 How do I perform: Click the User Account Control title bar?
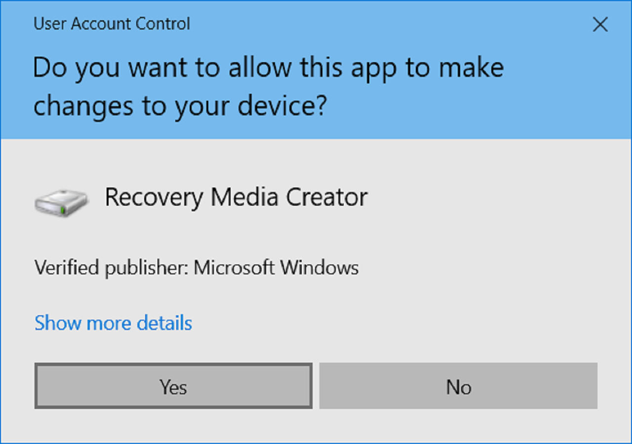coord(112,24)
